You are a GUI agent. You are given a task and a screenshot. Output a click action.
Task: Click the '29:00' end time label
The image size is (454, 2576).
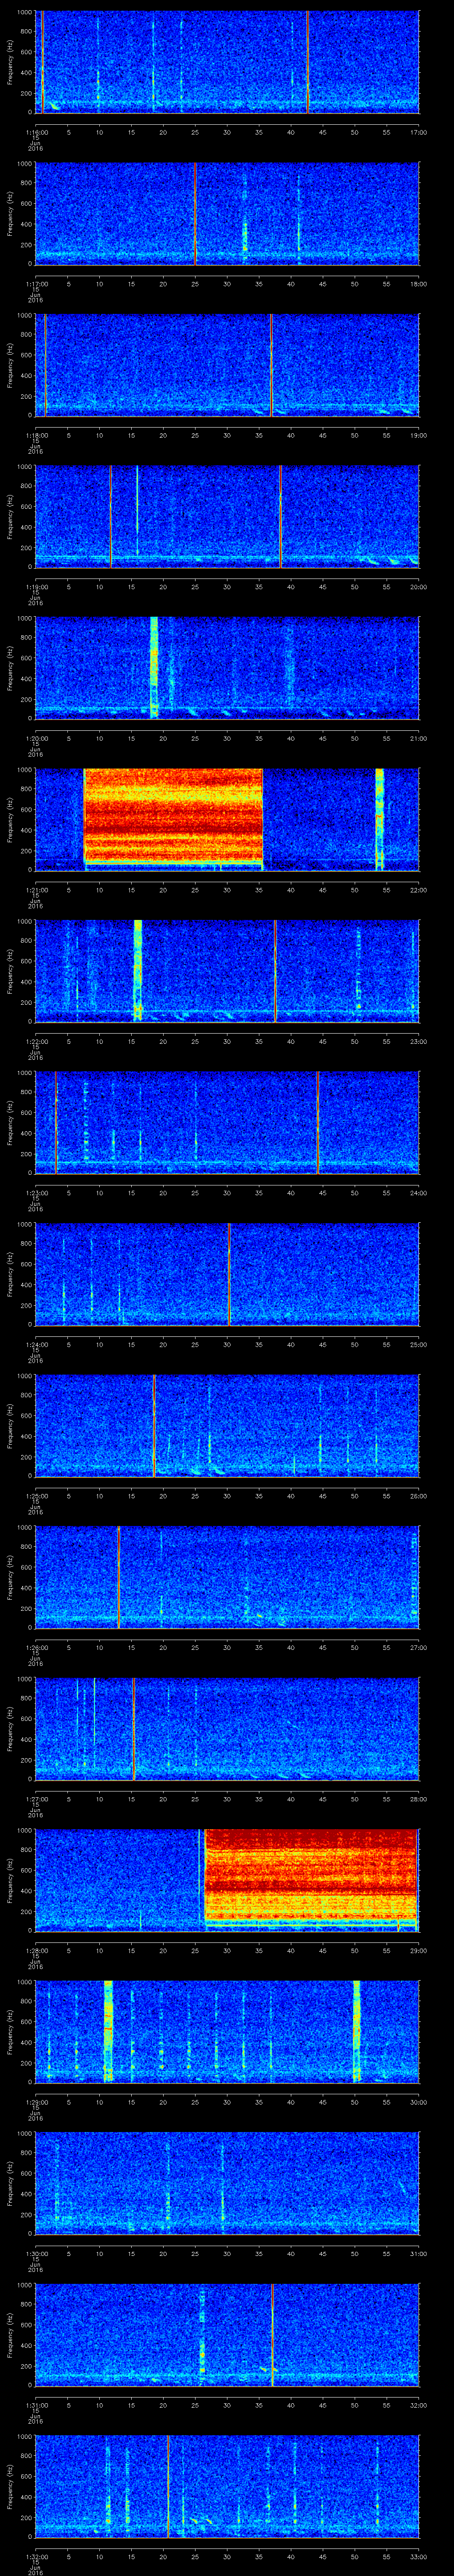[x=418, y=1950]
